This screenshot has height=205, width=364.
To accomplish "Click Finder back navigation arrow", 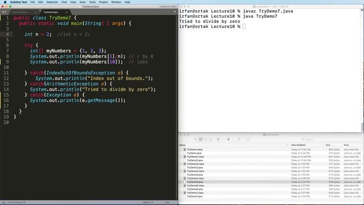I will (x=182, y=140).
